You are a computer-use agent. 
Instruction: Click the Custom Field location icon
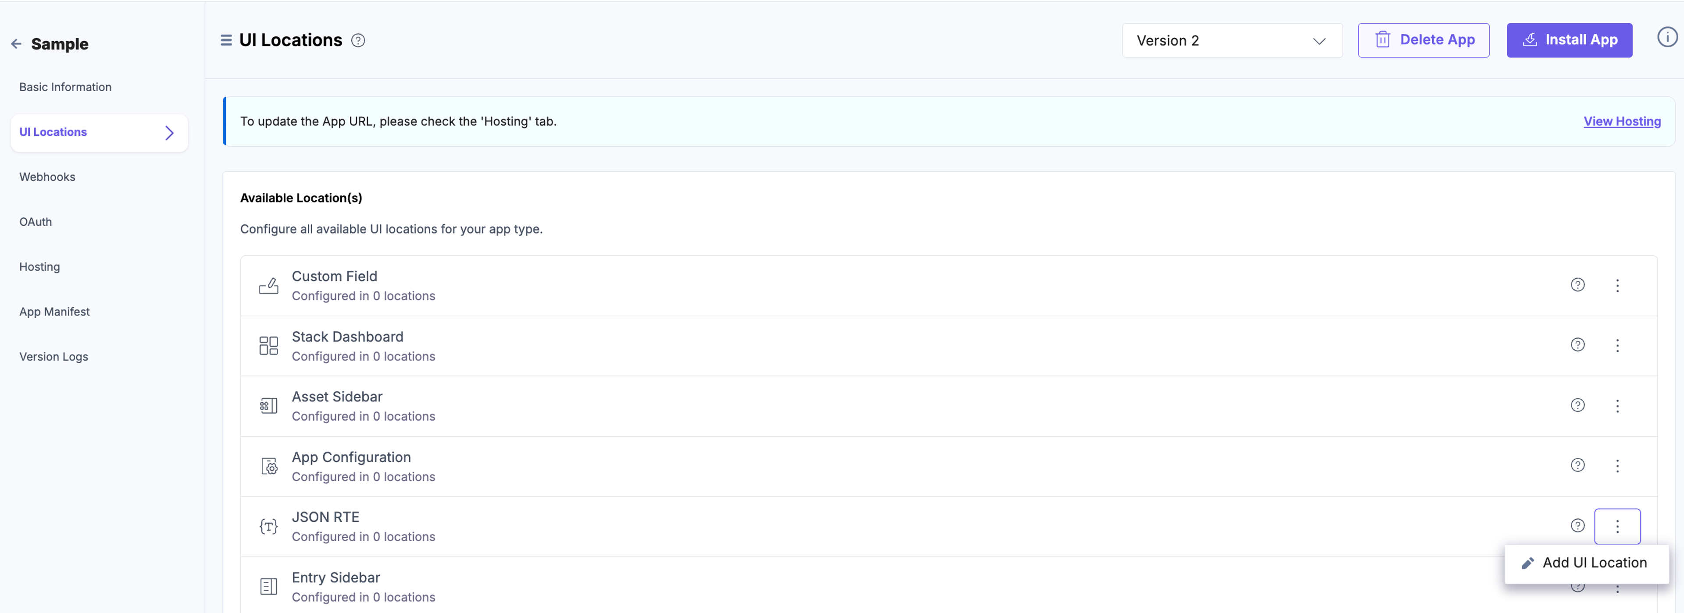269,286
